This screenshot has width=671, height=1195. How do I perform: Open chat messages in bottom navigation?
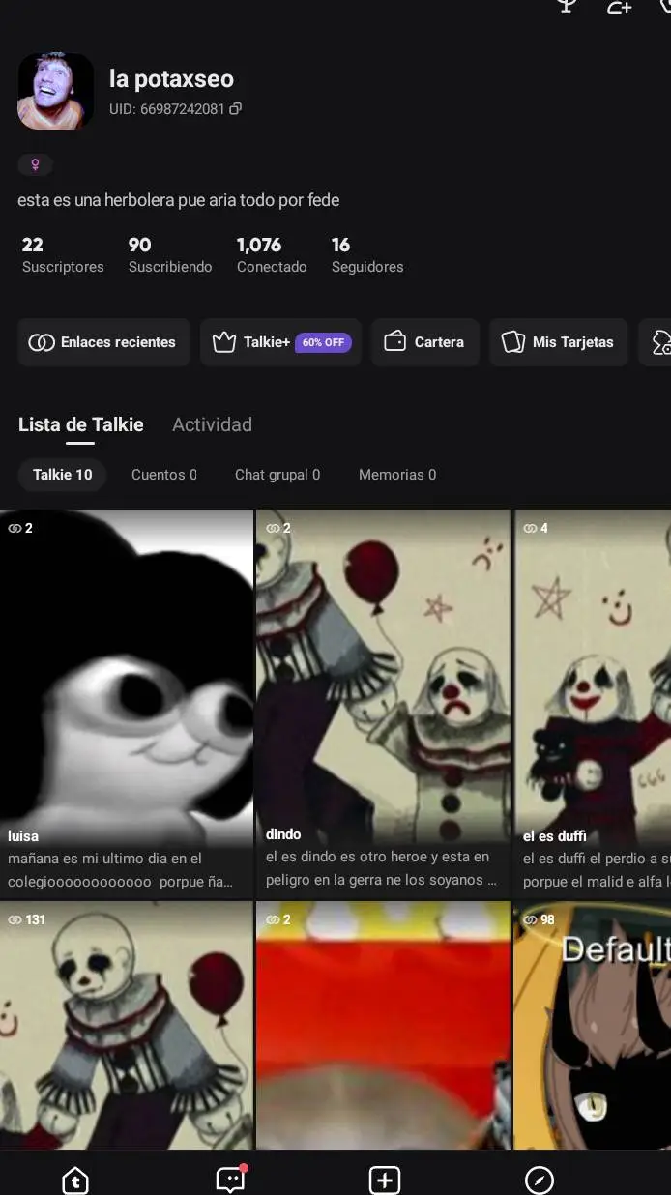pos(229,1180)
